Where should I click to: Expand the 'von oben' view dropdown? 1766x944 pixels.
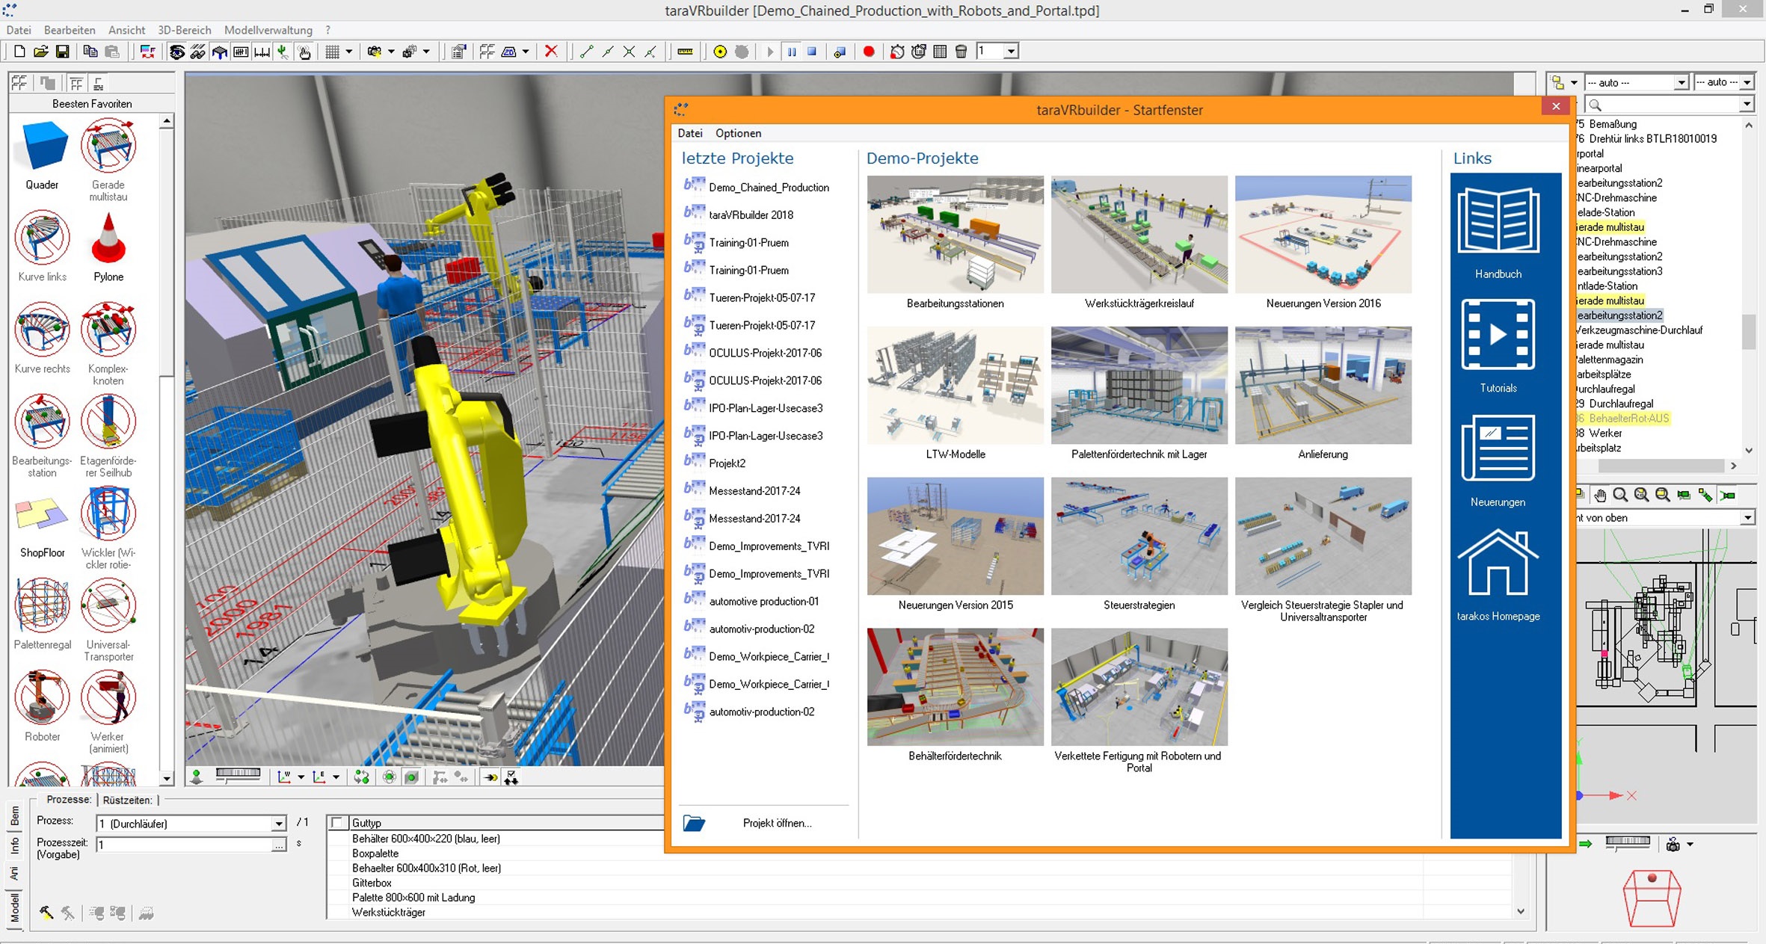[1747, 518]
